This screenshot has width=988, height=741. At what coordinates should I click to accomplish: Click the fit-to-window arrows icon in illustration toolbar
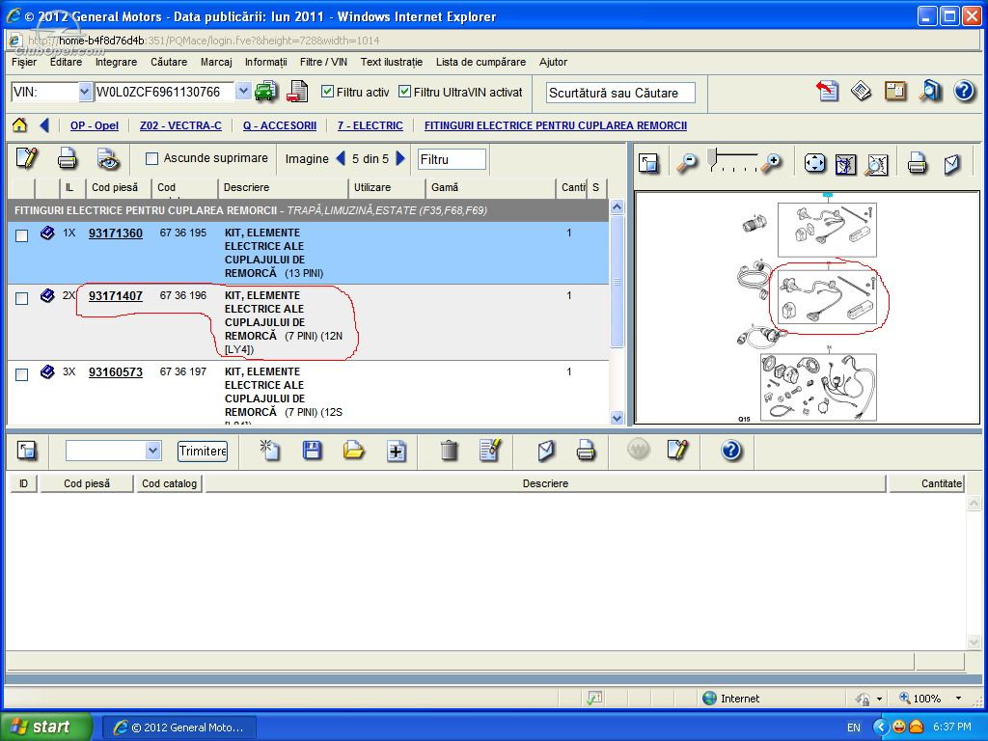tap(814, 163)
